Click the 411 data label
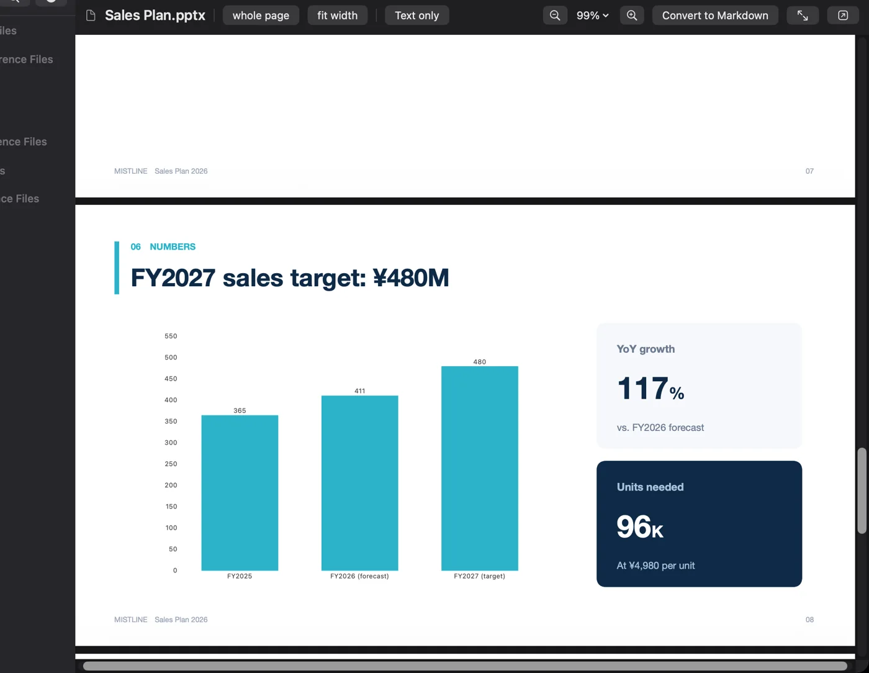869x673 pixels. click(x=359, y=391)
